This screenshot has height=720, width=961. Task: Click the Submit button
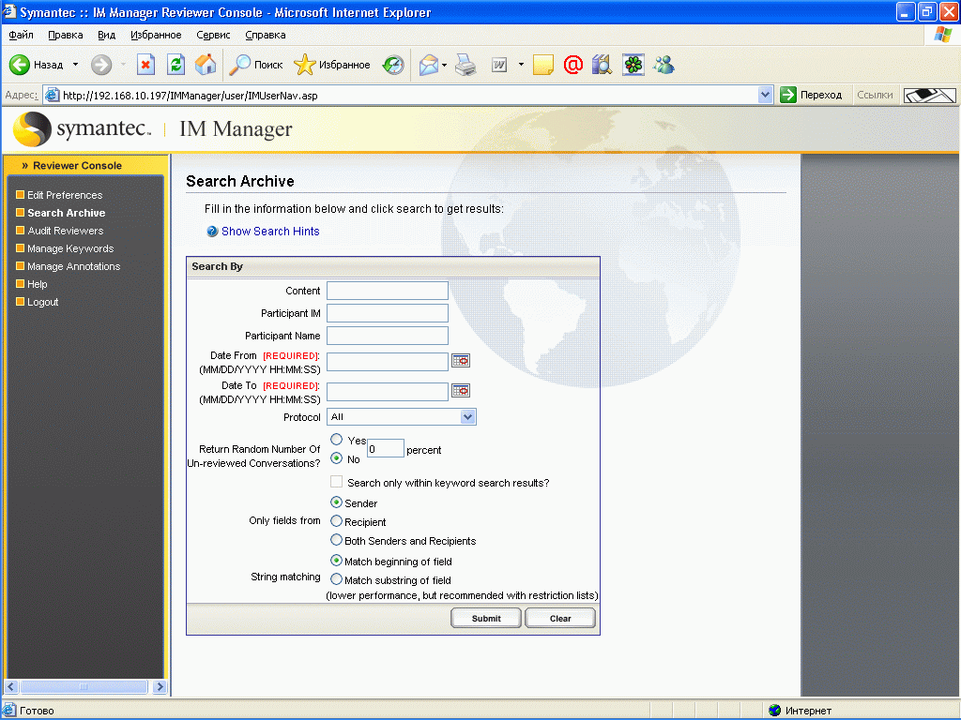tap(486, 619)
